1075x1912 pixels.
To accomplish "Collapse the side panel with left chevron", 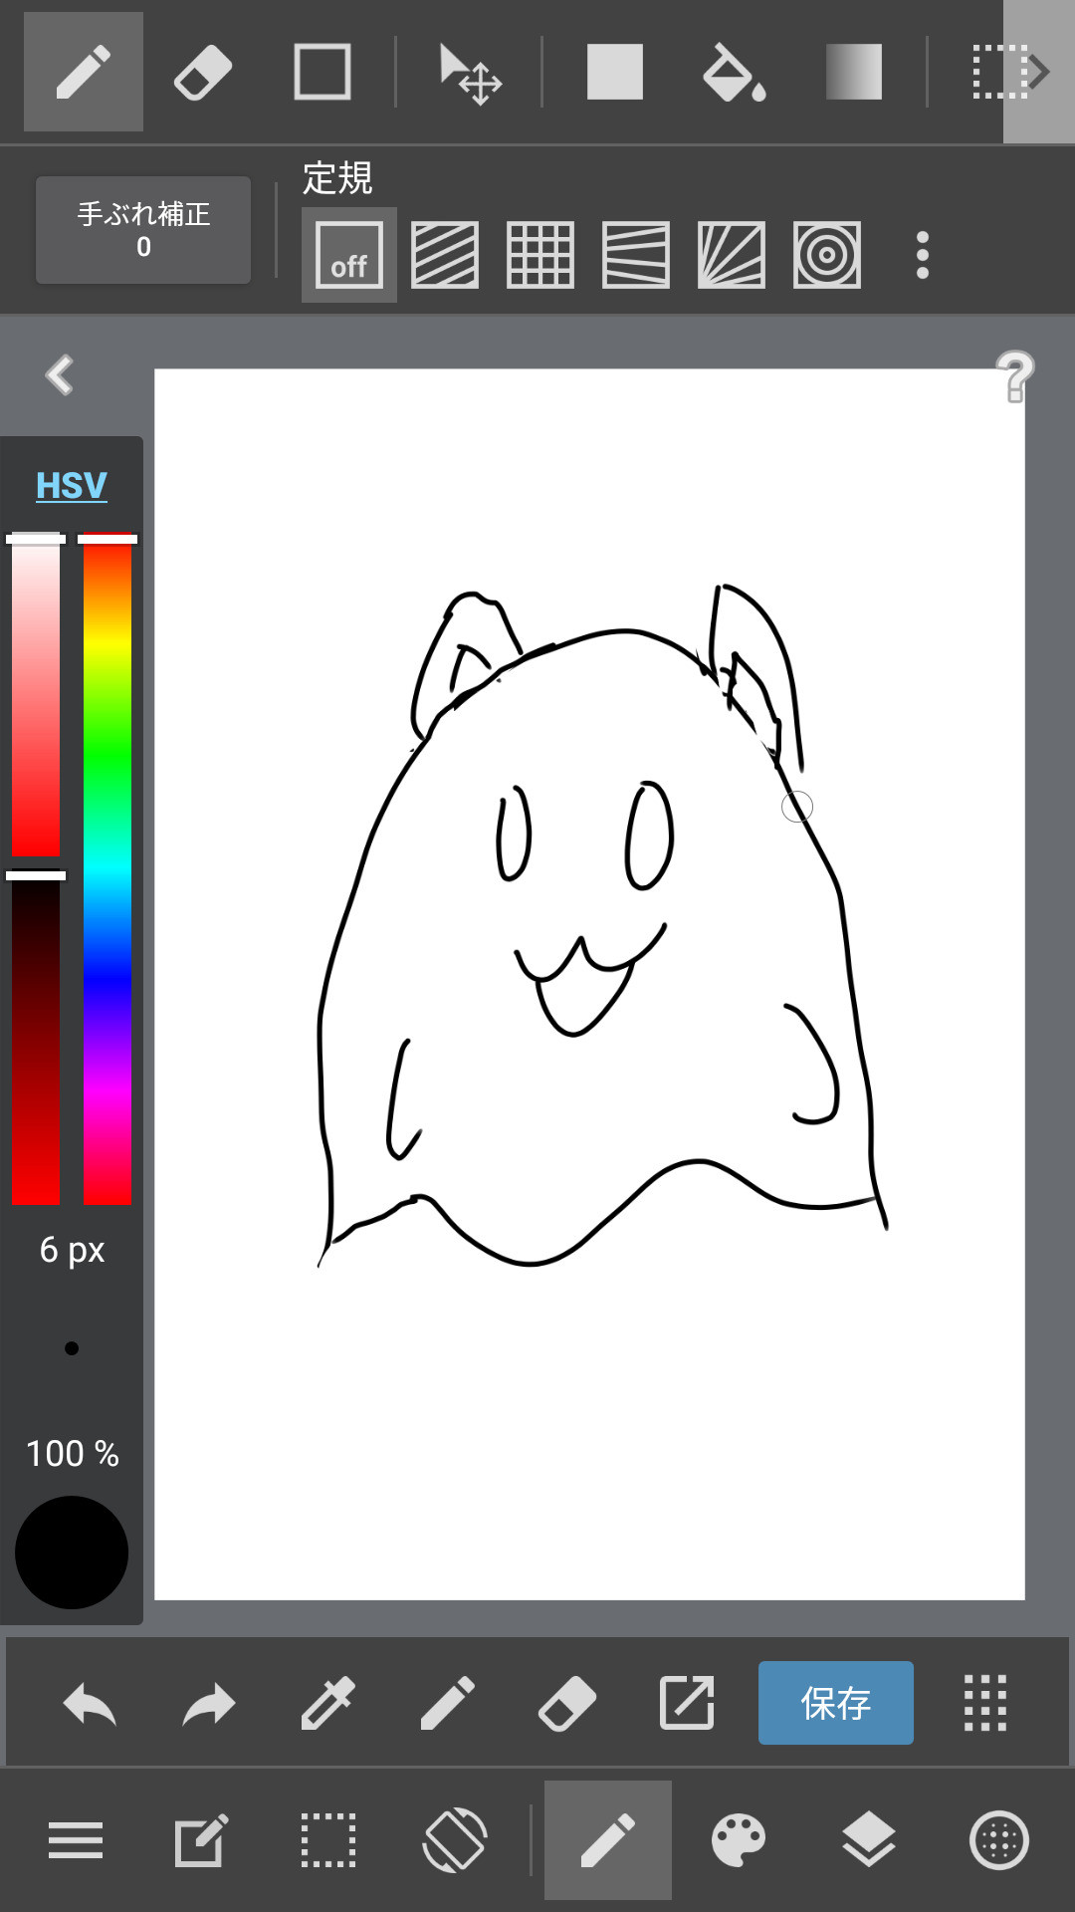I will (60, 375).
